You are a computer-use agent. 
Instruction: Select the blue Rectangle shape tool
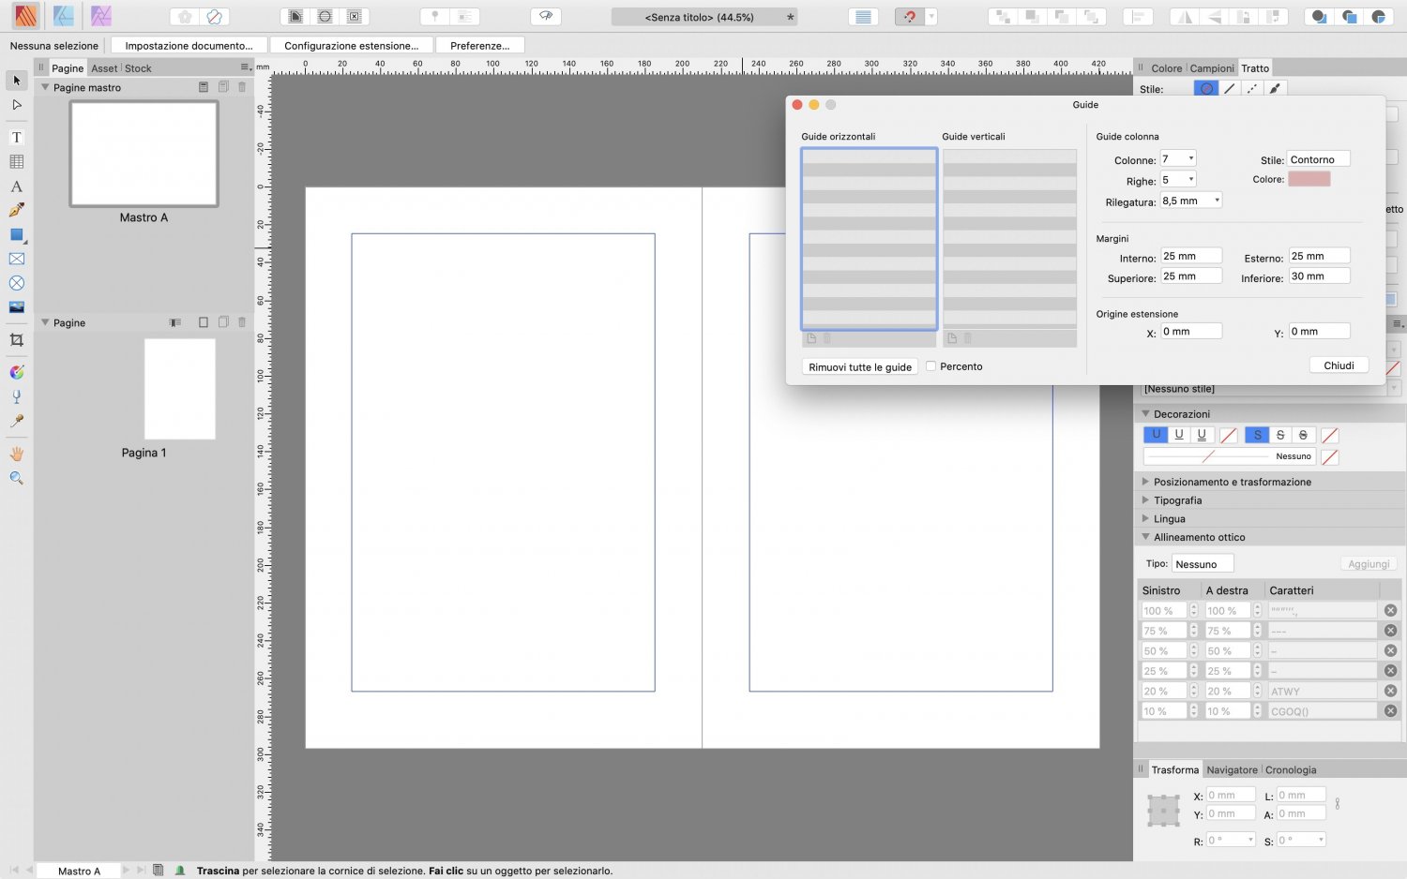[16, 234]
